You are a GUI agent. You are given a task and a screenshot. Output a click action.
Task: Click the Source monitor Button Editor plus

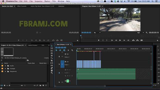click(x=77, y=40)
